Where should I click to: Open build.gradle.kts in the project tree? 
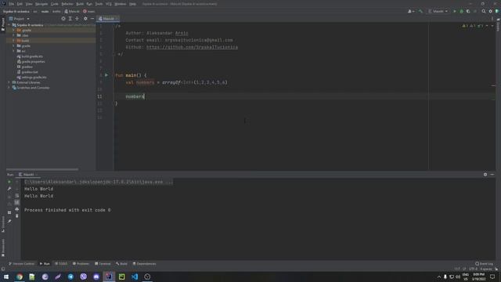32,56
